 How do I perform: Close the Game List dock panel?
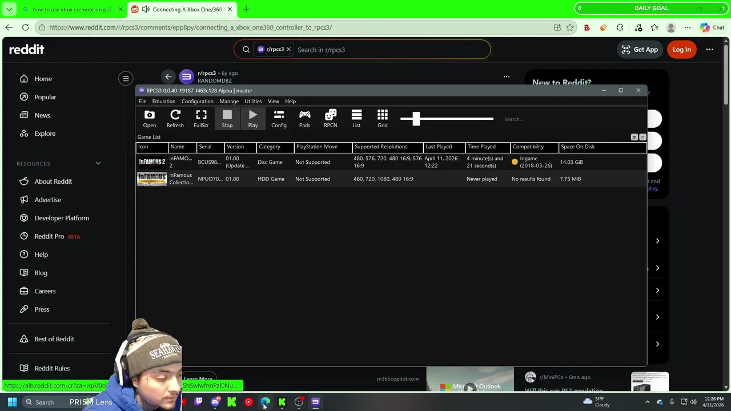click(x=642, y=137)
